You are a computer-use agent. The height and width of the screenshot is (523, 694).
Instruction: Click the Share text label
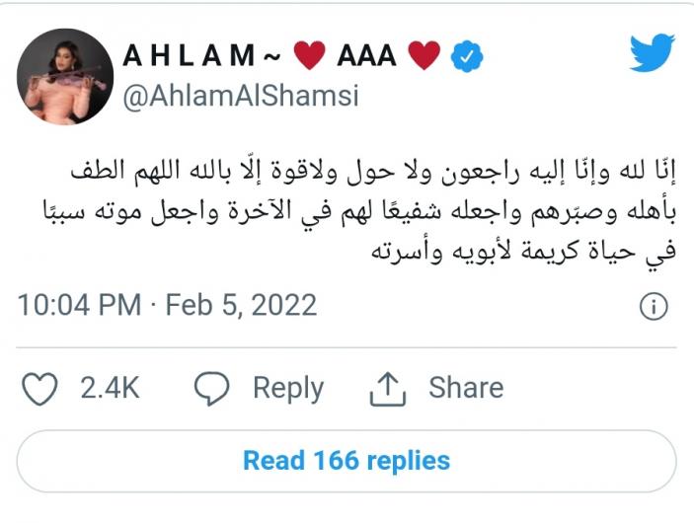point(466,388)
